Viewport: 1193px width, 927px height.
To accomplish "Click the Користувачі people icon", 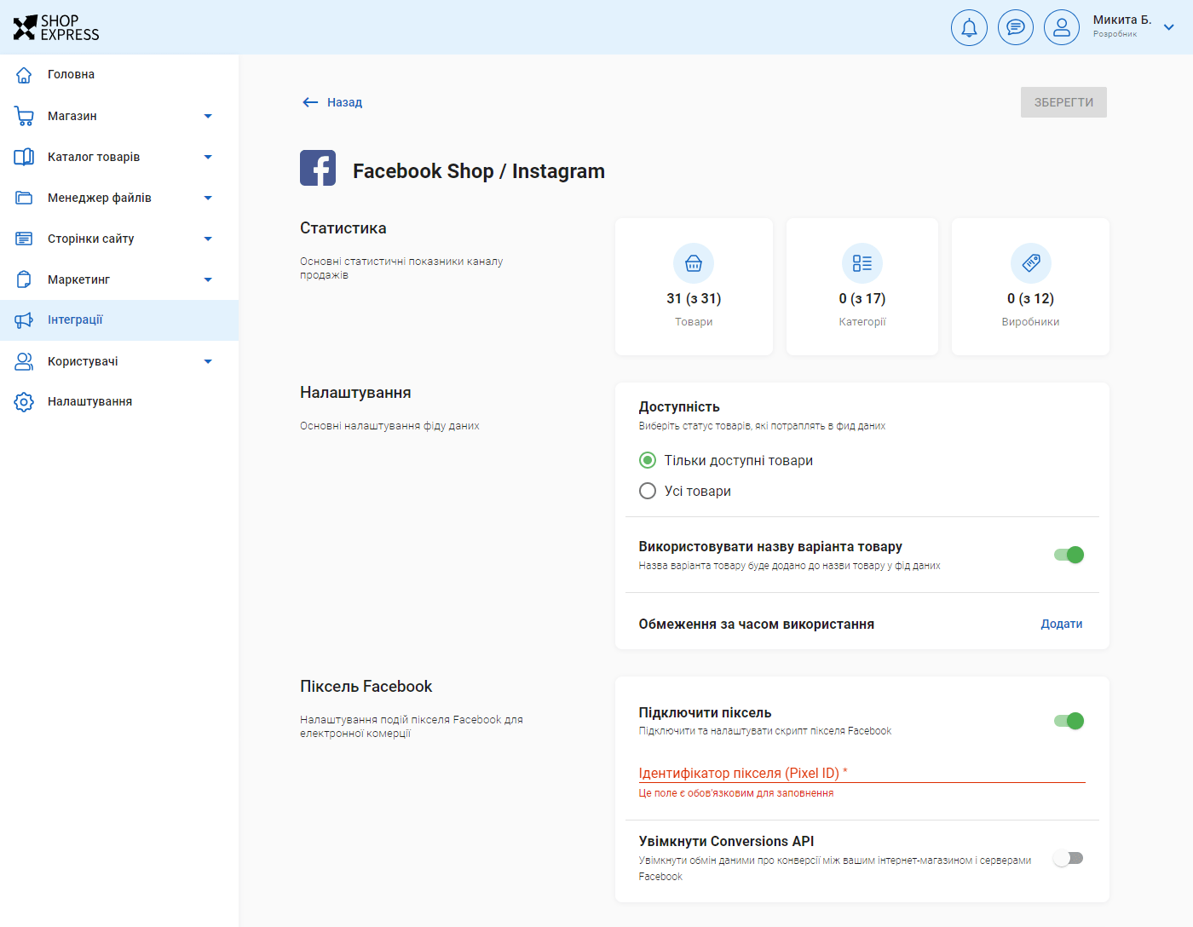I will [x=24, y=361].
